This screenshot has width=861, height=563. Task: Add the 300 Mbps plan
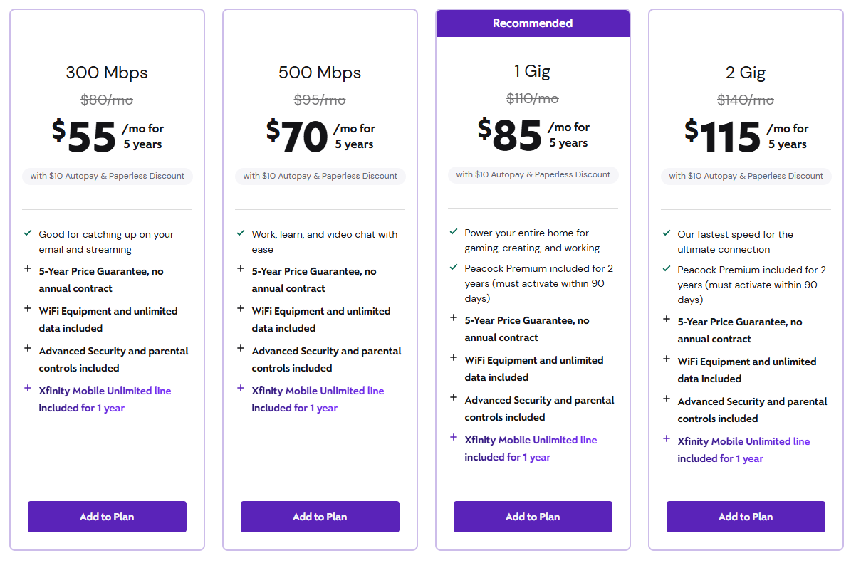click(x=107, y=517)
